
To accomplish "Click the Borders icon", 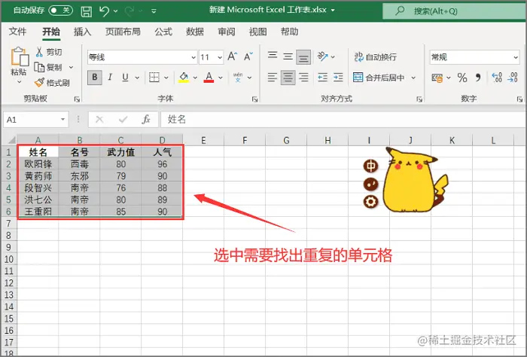I will [154, 78].
